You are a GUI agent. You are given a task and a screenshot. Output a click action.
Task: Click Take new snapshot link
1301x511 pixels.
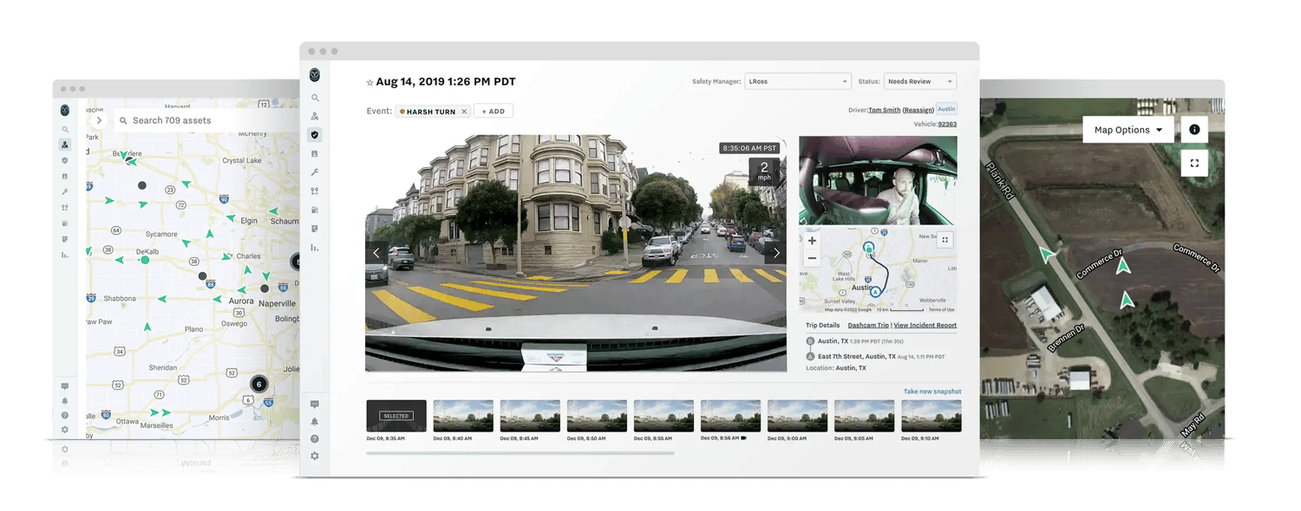pos(932,391)
